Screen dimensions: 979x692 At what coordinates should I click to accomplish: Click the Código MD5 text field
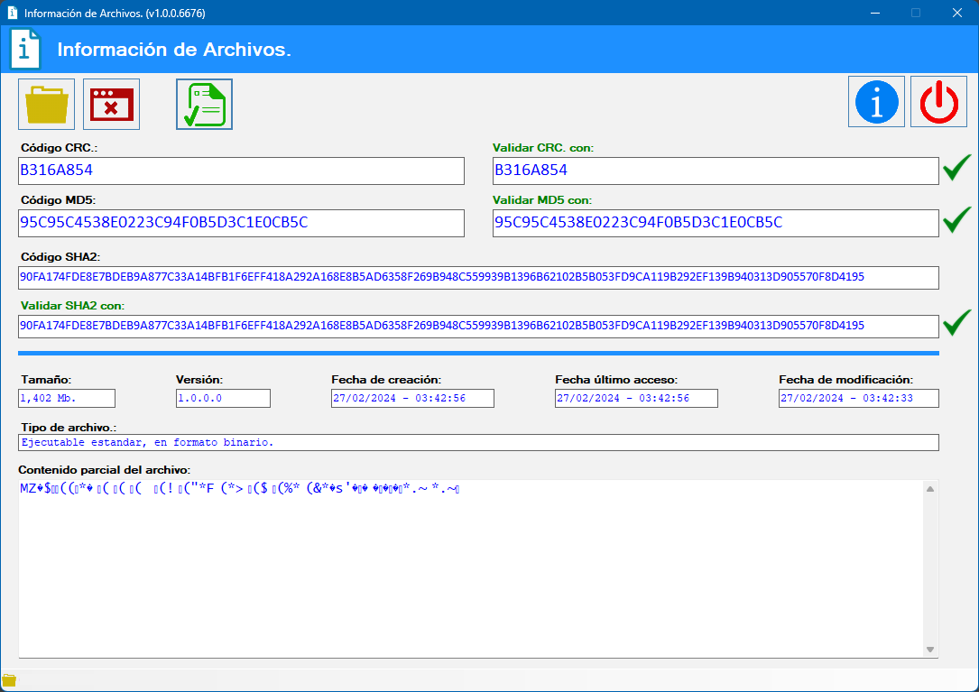pos(241,223)
